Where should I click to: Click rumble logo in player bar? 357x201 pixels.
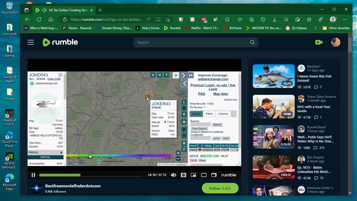229,175
